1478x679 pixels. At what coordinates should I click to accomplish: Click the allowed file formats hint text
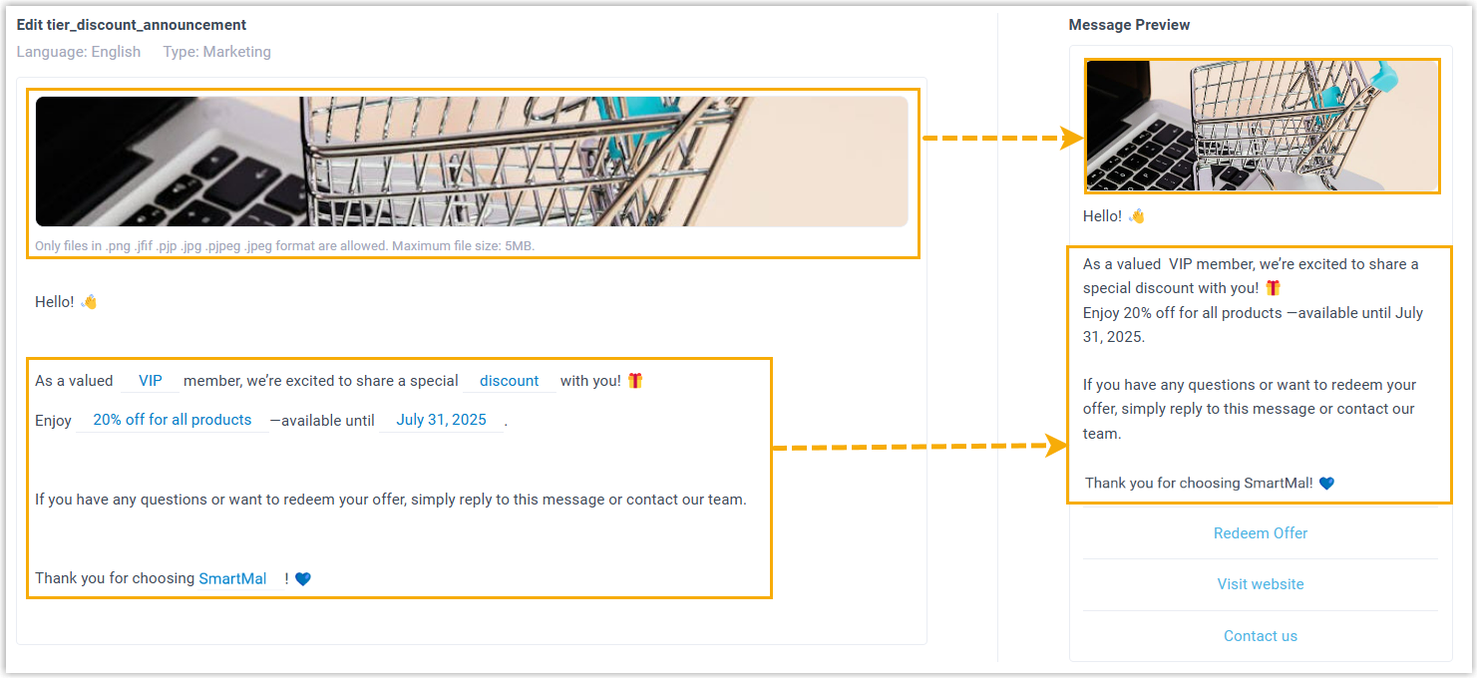point(284,245)
